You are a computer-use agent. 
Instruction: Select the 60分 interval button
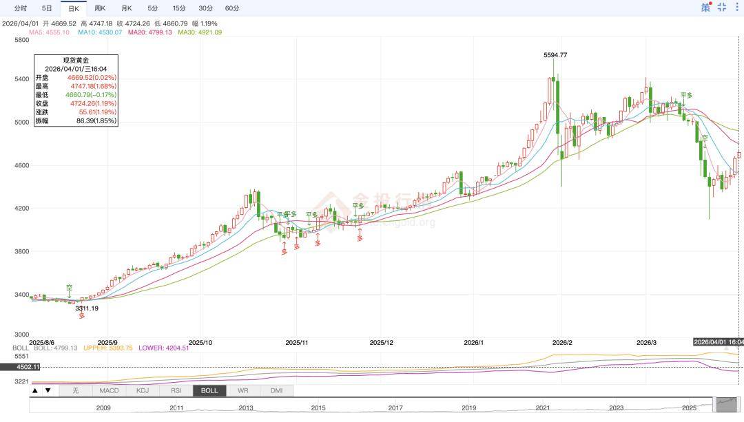pos(232,8)
